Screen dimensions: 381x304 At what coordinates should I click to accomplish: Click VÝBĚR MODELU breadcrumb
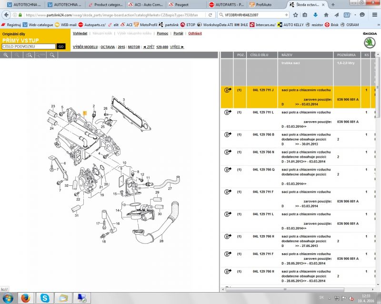[x=85, y=47]
